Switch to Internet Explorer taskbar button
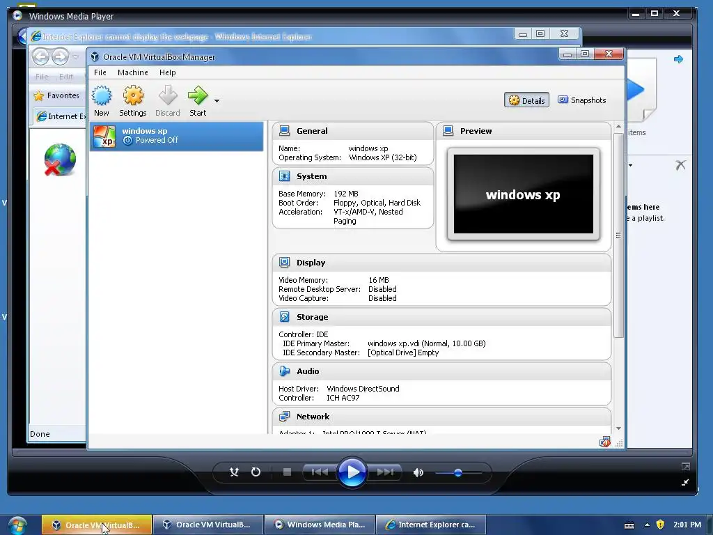Viewport: 713px width, 535px height. 430,525
